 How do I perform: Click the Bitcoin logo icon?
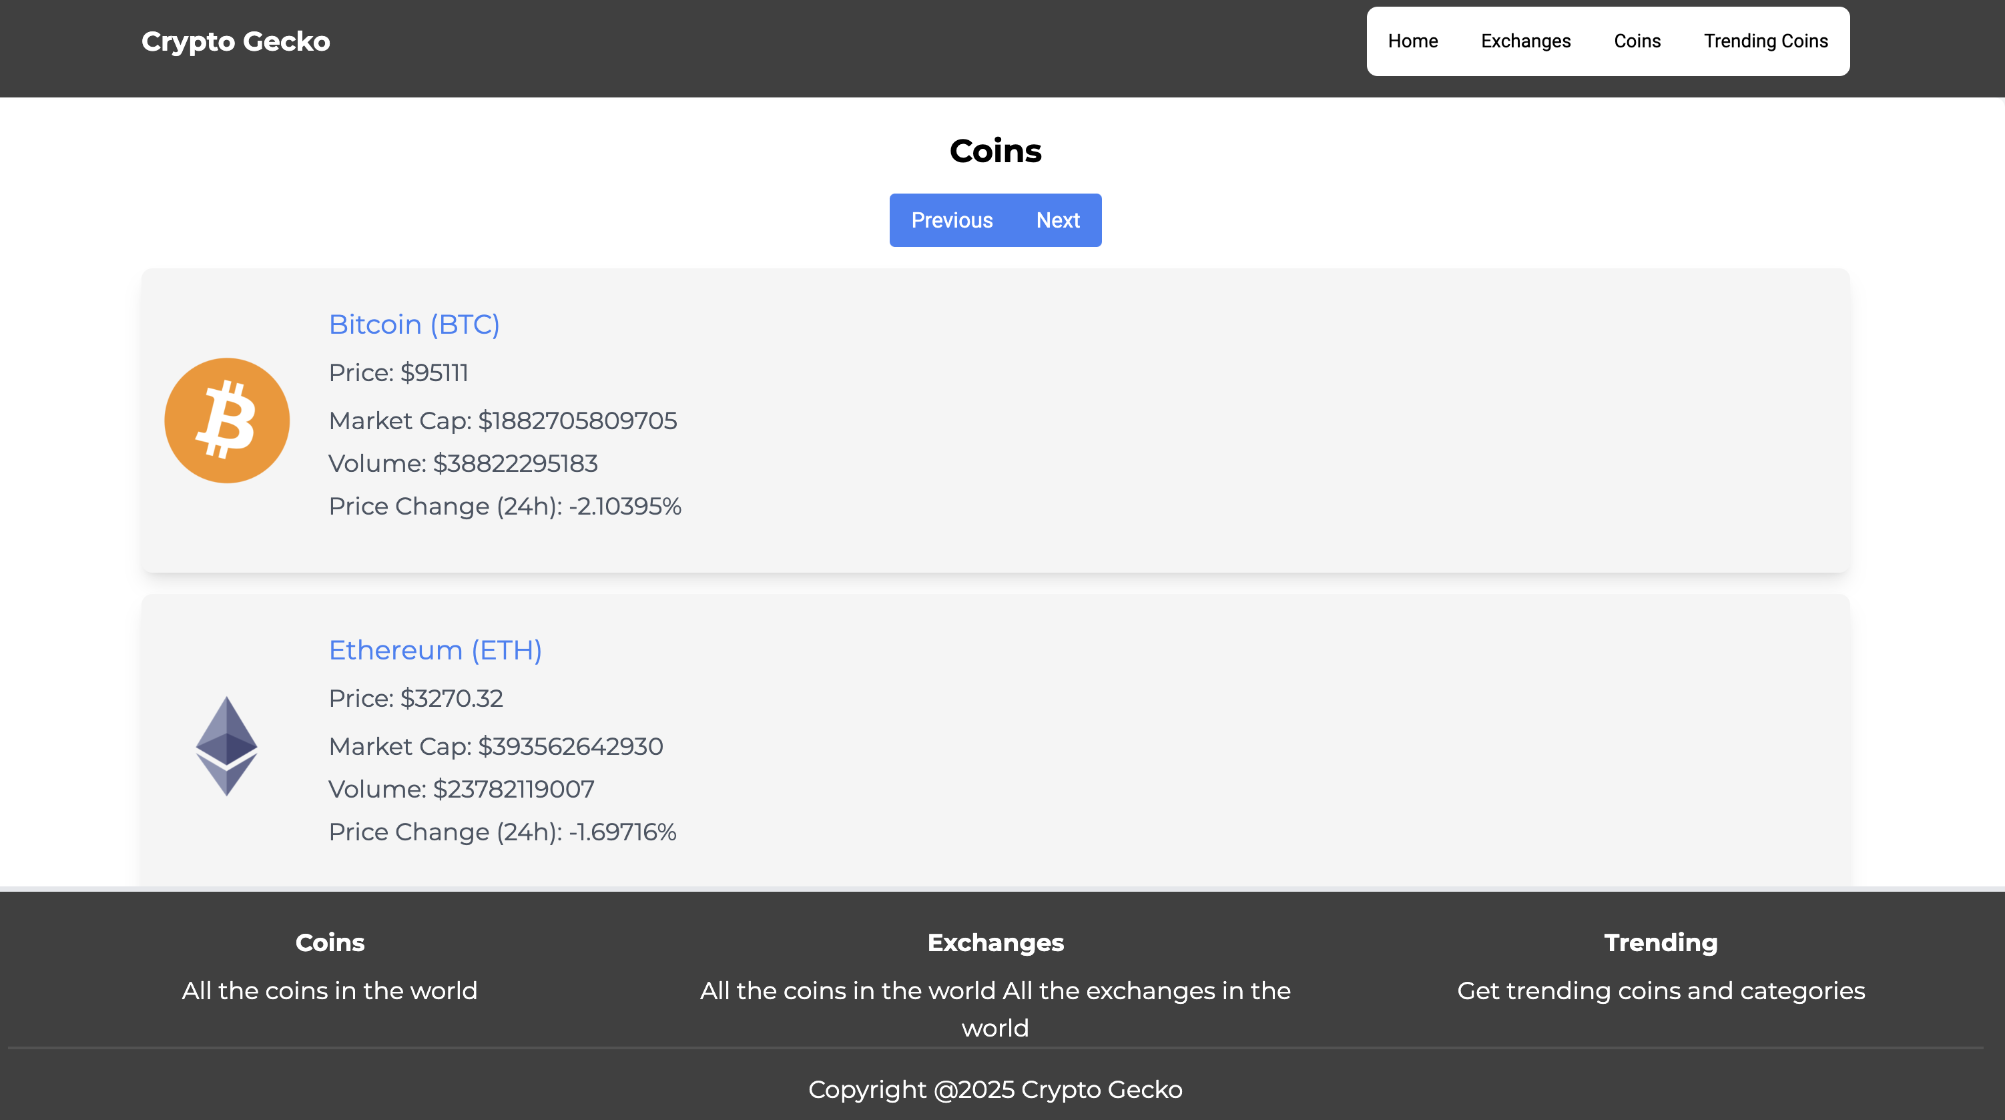(226, 421)
